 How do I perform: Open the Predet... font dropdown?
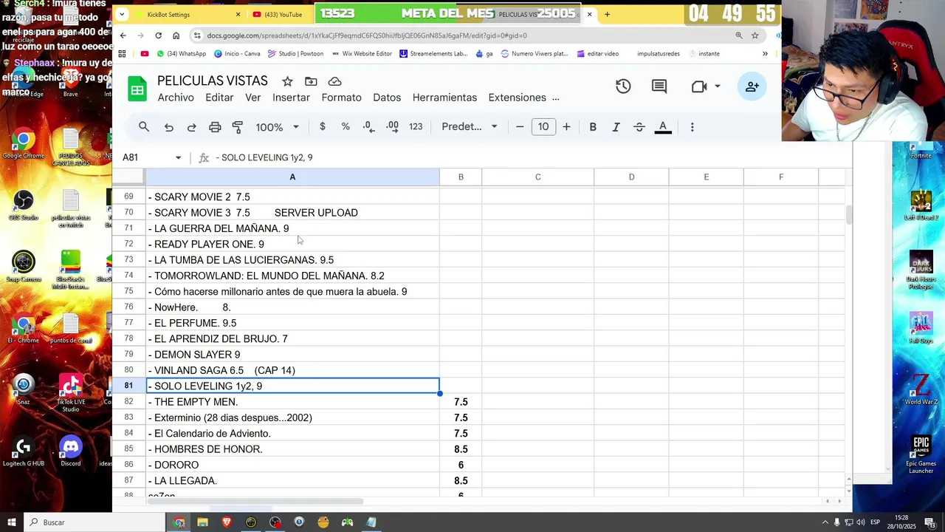470,127
